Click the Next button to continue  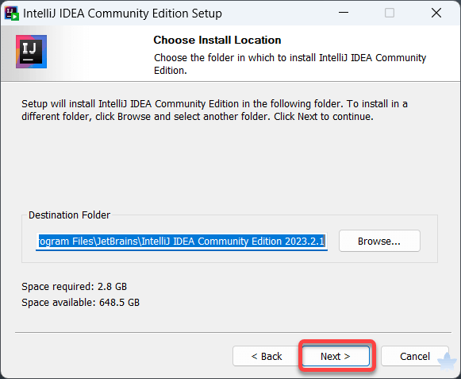point(336,356)
